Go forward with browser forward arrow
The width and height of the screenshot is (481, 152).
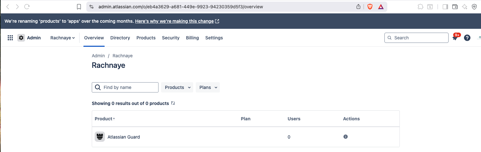(17, 7)
